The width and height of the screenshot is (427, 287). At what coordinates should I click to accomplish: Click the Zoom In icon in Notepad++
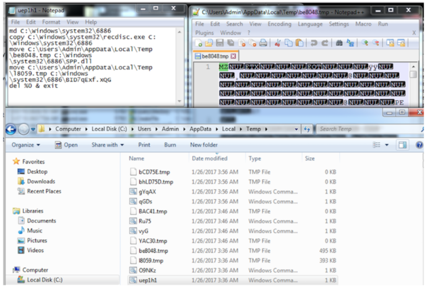click(x=364, y=43)
